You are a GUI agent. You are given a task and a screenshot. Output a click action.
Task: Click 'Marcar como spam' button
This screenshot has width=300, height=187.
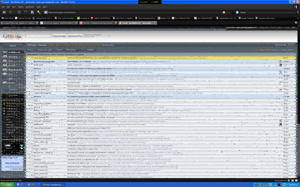tap(45, 50)
